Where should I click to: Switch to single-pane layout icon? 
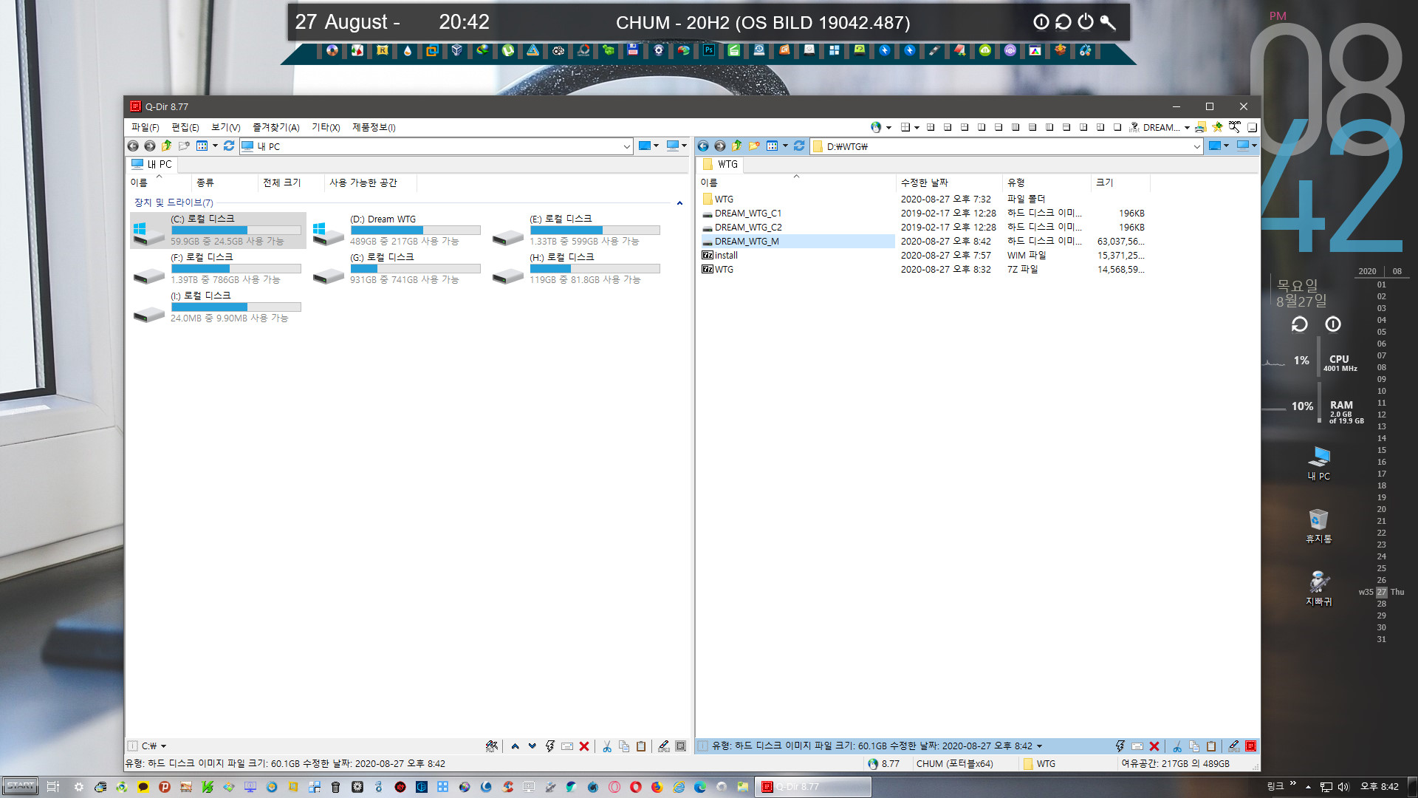pyautogui.click(x=1117, y=127)
